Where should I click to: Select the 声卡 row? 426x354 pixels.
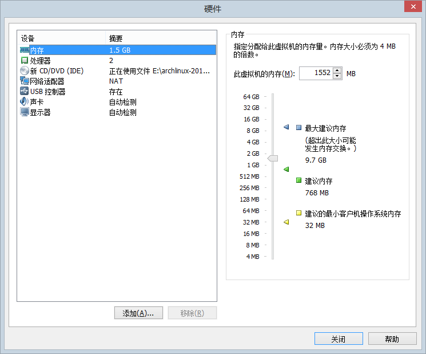coord(117,102)
